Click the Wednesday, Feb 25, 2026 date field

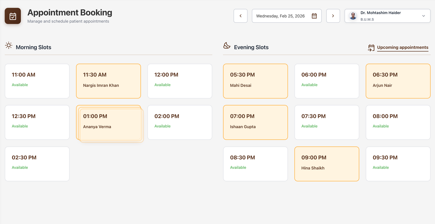287,16
